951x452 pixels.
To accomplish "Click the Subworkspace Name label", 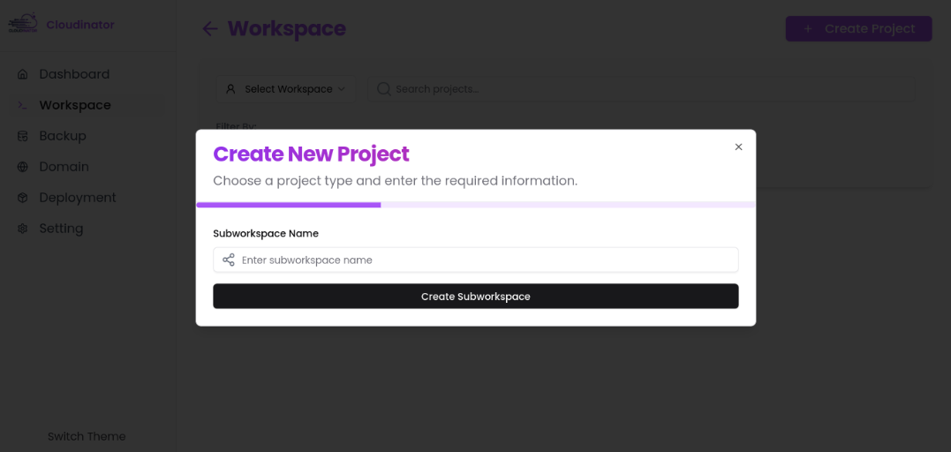I will [266, 234].
